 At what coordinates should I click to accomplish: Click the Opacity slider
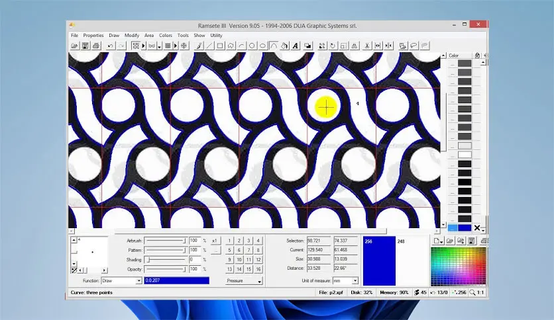[166, 269]
